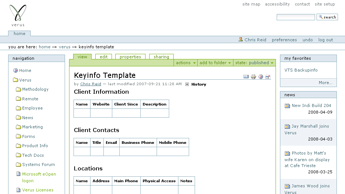The image size is (345, 194).
Task: Open the properties tab
Action: pyautogui.click(x=130, y=57)
